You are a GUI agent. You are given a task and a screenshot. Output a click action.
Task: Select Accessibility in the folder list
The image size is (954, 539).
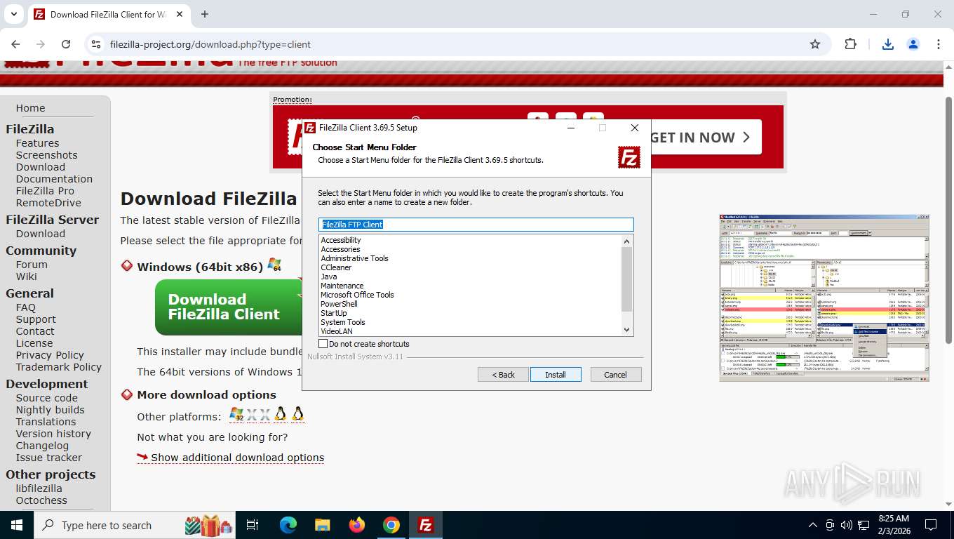[x=341, y=240]
